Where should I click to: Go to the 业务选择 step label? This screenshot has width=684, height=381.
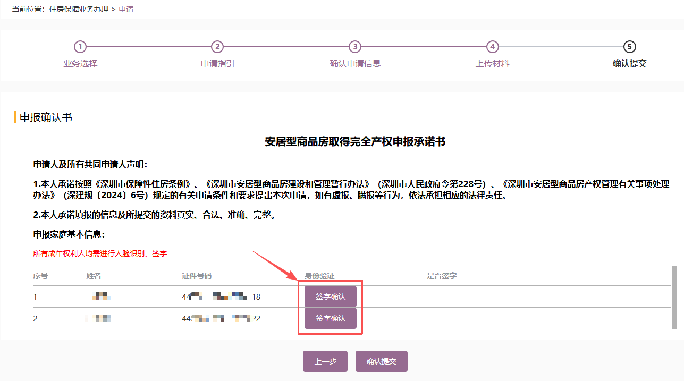pos(80,64)
